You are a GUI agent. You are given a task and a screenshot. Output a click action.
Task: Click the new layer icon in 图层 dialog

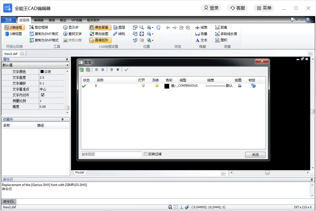click(81, 70)
